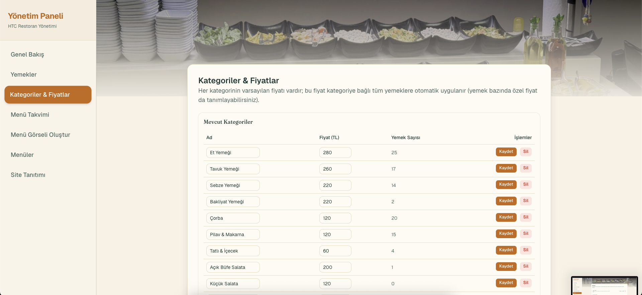642x295 pixels.
Task: Focus the Küçük Salata price field
Action: click(335, 284)
